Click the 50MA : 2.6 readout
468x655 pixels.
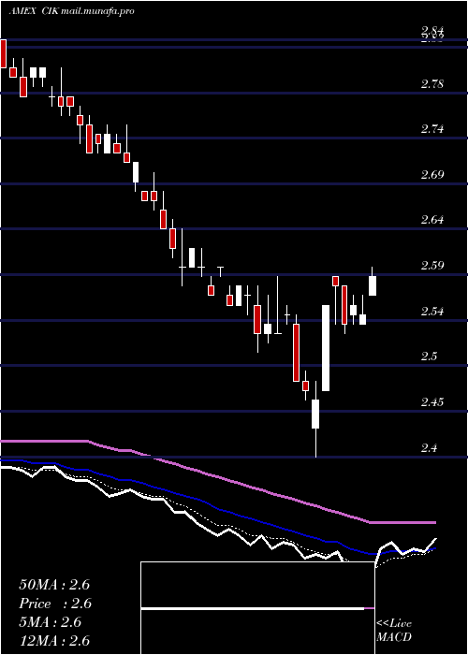click(54, 585)
